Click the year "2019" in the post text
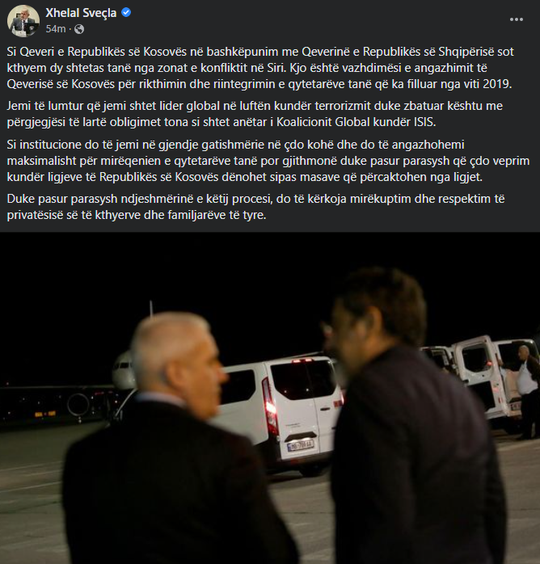 (x=497, y=84)
